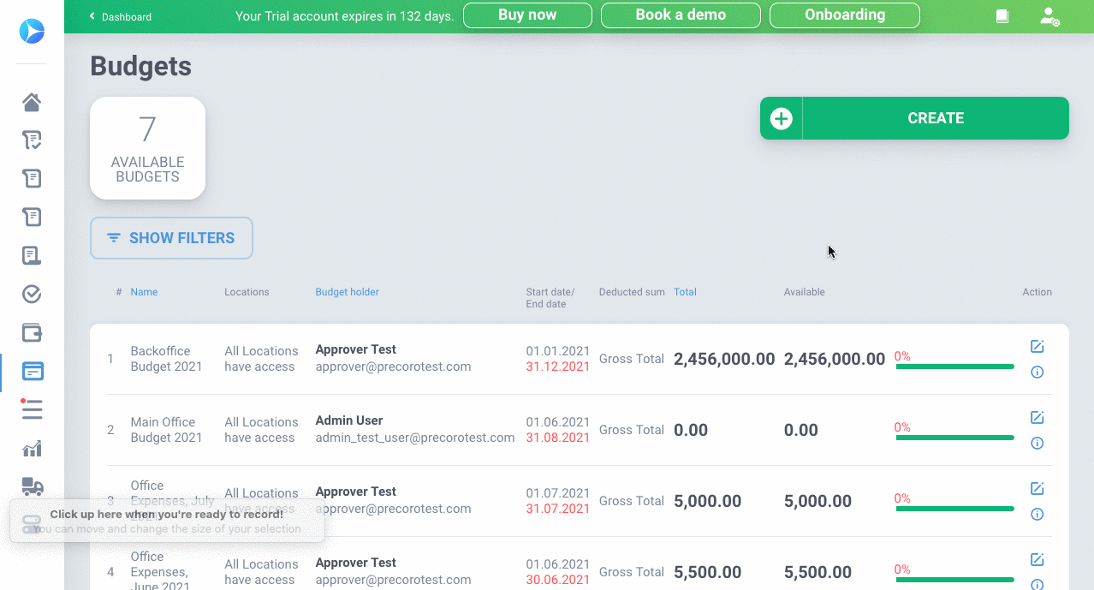The height and width of the screenshot is (590, 1094).
Task: Click the Backoffice Budget 2021 progress bar
Action: 954,367
